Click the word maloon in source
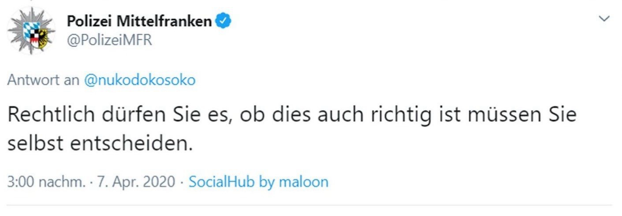Screen dimensions: 622x216 (x=303, y=182)
